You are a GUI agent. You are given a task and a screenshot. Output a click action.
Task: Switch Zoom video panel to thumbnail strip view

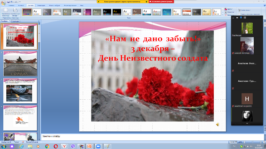pyautogui.click(x=241, y=18)
